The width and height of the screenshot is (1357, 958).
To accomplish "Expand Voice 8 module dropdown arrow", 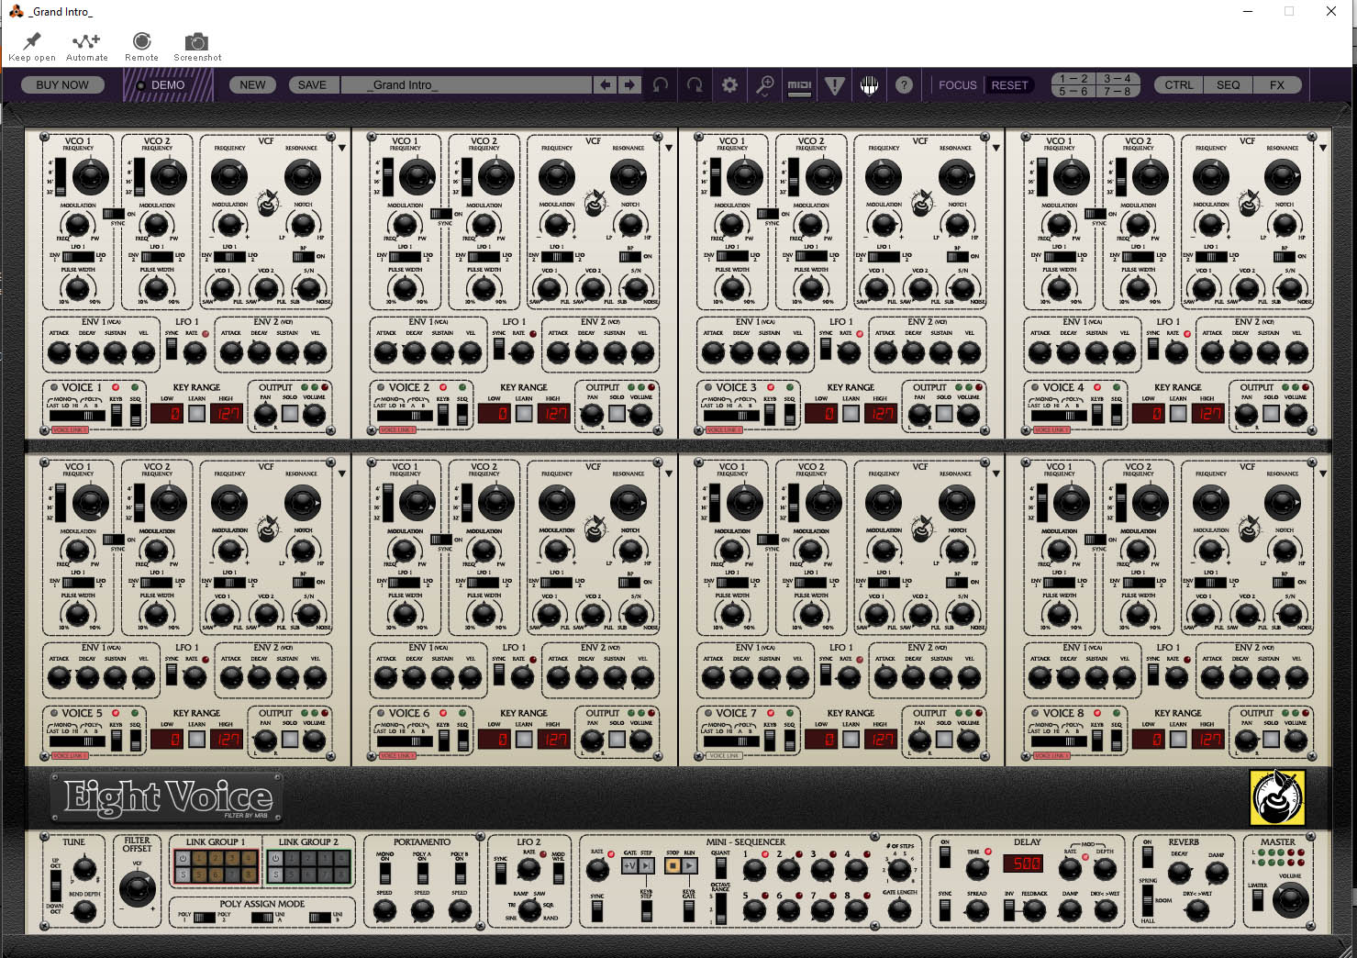I will pos(1323,473).
